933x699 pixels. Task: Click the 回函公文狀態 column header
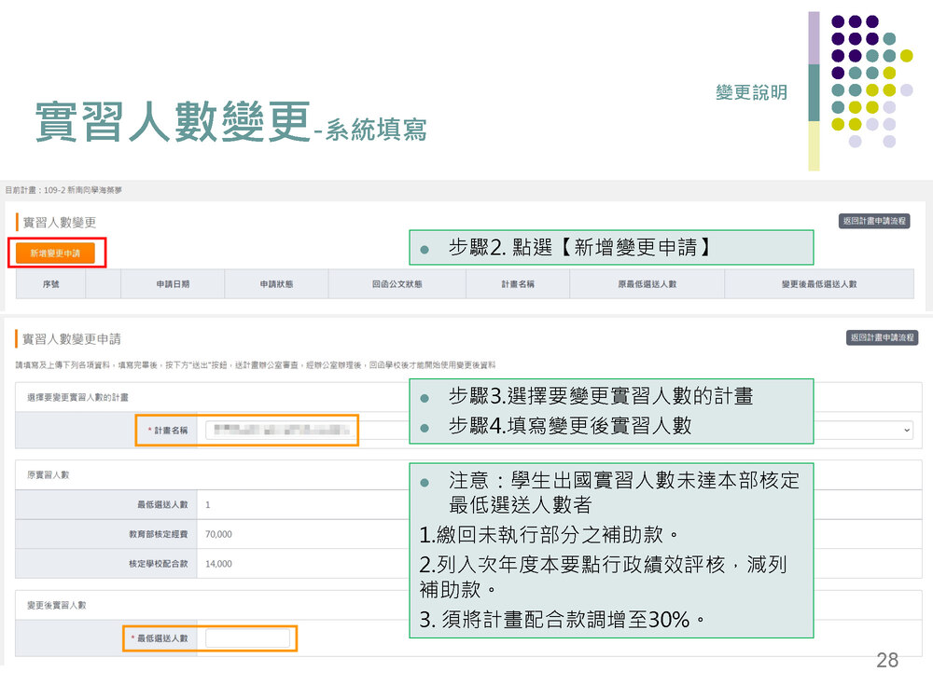(x=397, y=284)
